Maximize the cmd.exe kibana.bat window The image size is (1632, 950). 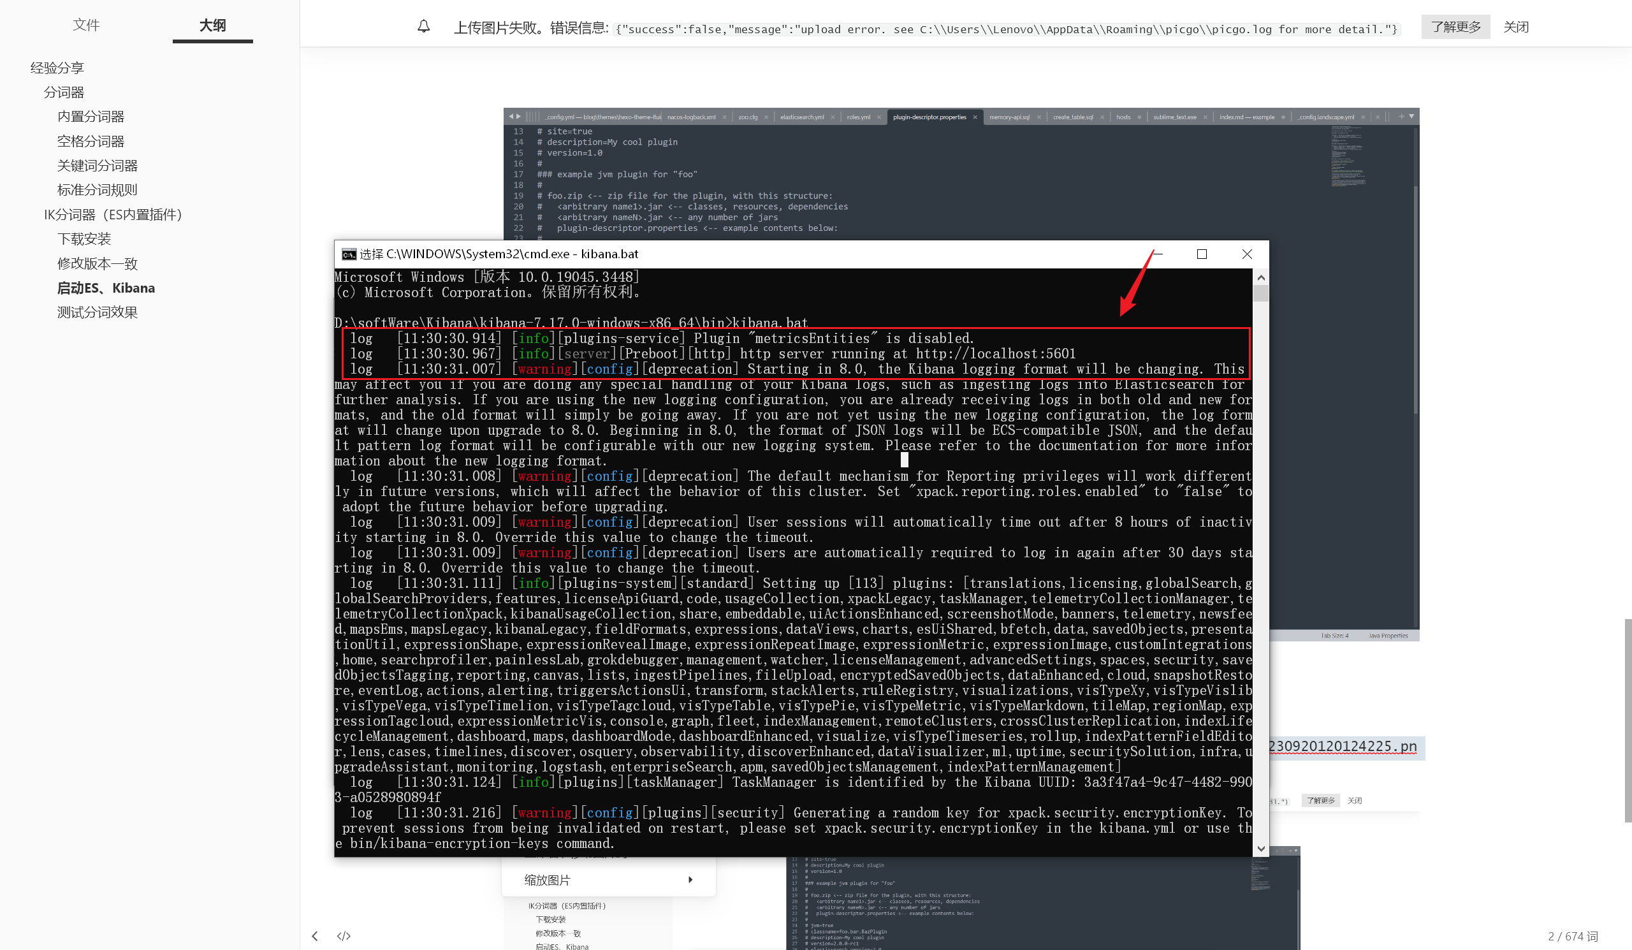click(x=1202, y=254)
